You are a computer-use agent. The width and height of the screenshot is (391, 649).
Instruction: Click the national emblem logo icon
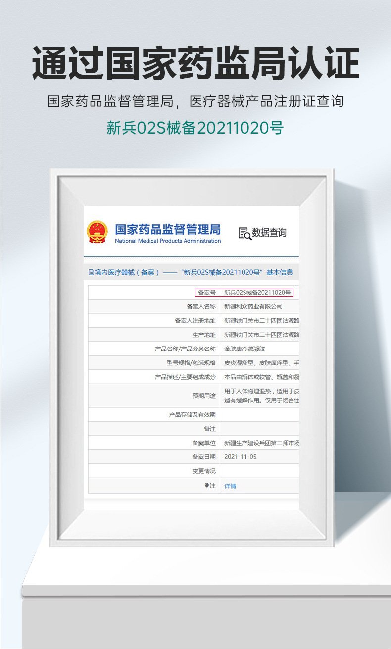97,232
